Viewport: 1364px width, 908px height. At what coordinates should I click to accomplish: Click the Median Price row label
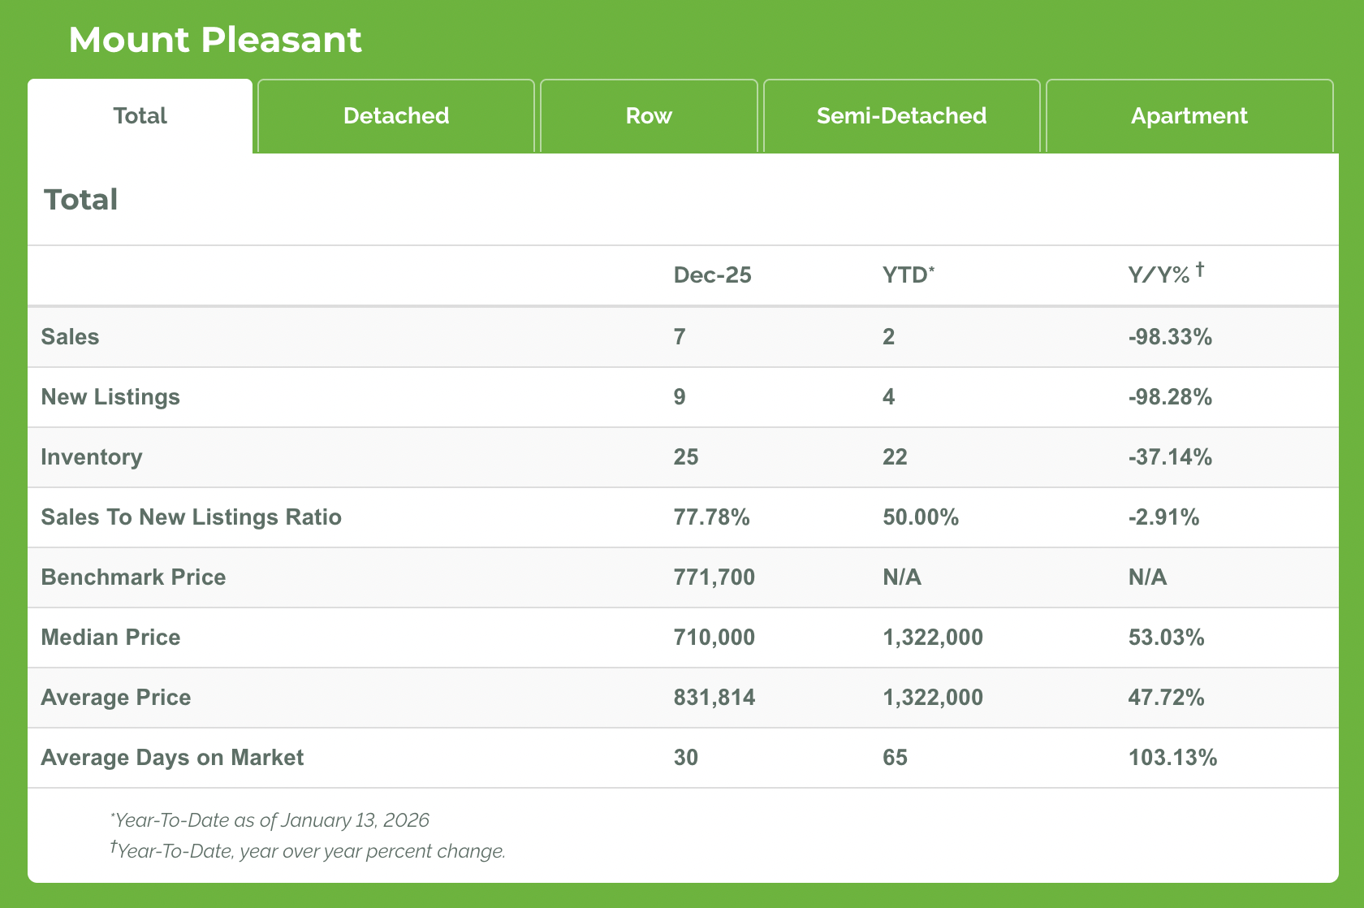110,638
